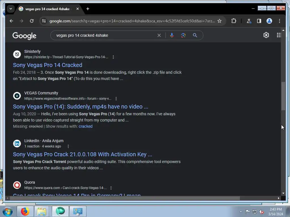Viewport: 290px width, 217px height.
Task: Toggle the Chrome side panel
Action: [x=259, y=21]
